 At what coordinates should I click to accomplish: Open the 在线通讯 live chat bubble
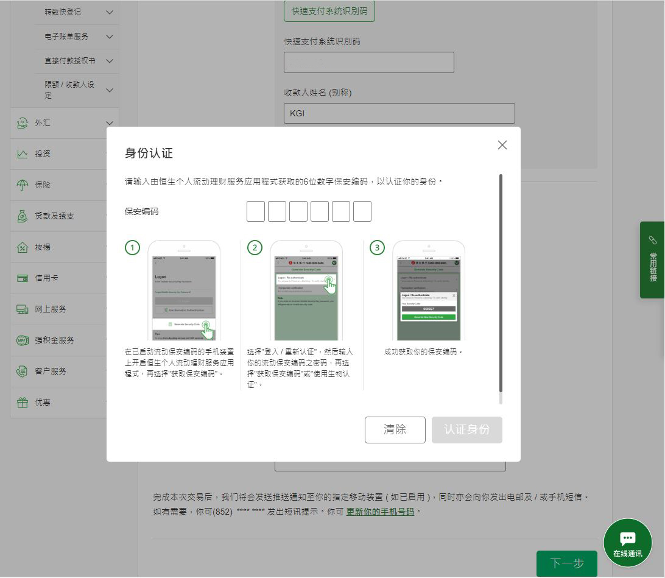pos(627,542)
